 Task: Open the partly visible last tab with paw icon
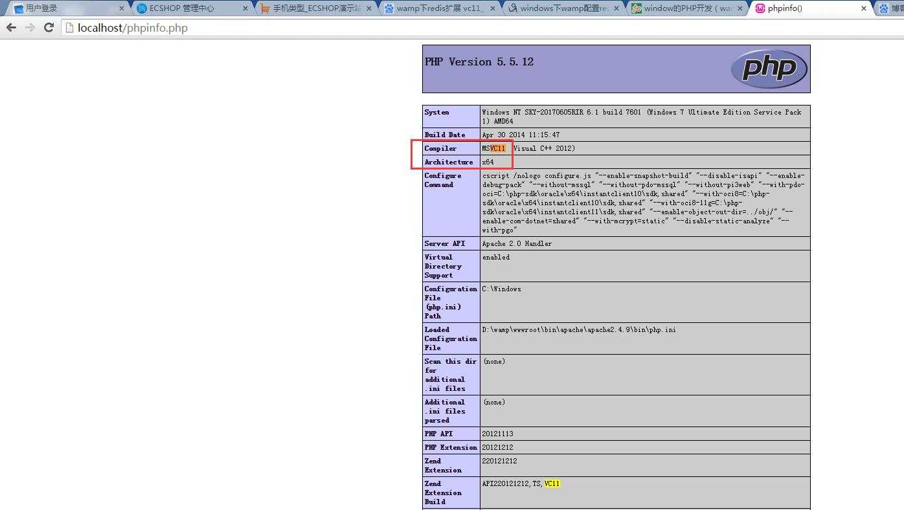[890, 8]
